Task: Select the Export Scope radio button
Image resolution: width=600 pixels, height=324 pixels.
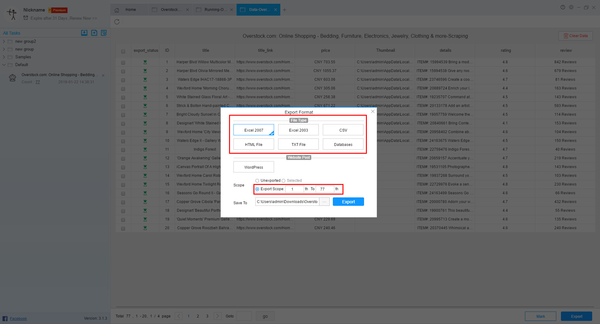Action: point(257,189)
